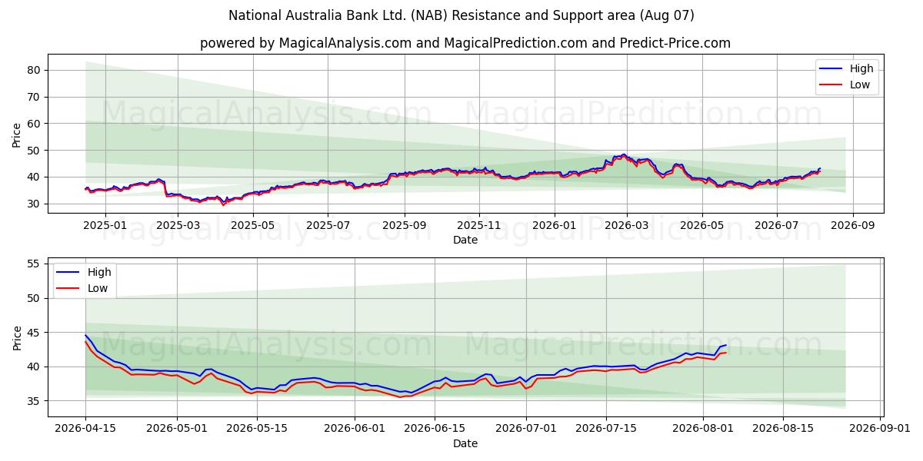Click the '2025-01' tick on the top chart

click(105, 226)
